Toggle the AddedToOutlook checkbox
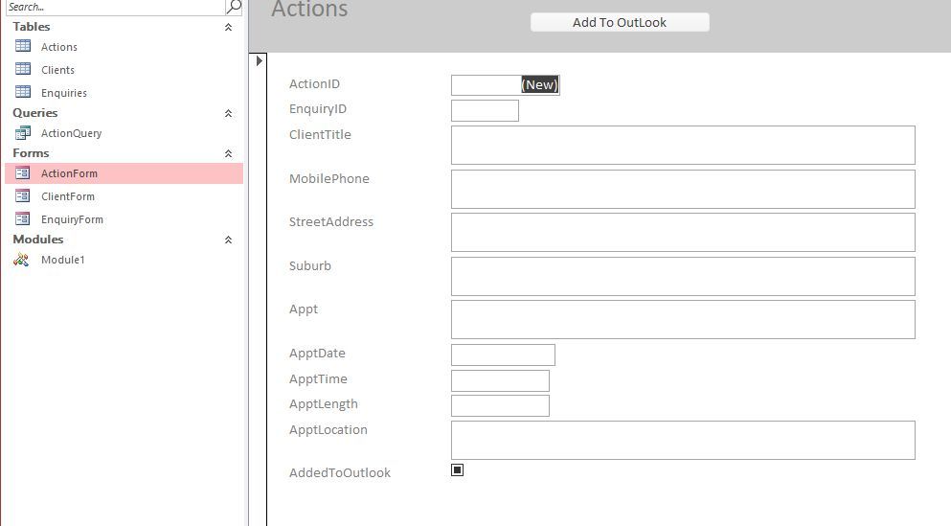The image size is (951, 526). point(457,470)
